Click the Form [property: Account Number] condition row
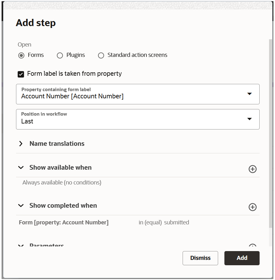This screenshot has width=275, height=280. point(64,222)
